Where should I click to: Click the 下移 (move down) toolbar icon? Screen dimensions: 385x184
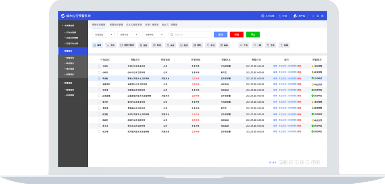[241, 45]
